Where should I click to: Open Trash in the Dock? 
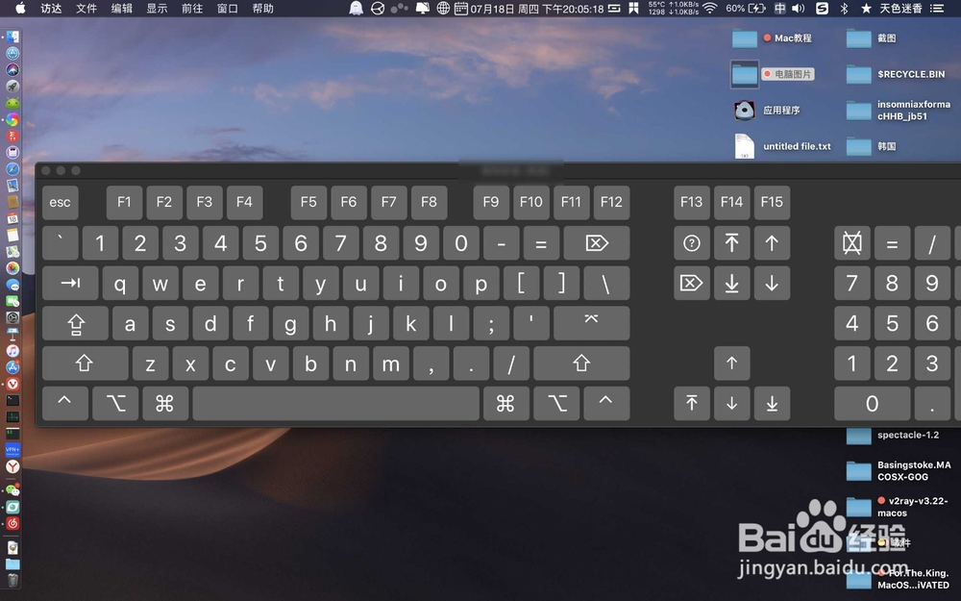pyautogui.click(x=12, y=580)
